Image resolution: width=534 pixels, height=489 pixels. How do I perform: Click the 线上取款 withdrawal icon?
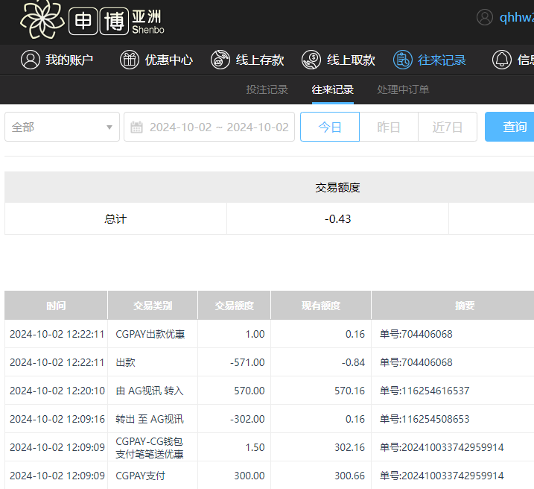pos(311,60)
